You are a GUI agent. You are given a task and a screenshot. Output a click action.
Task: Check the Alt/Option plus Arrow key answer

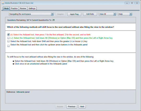pyautogui.click(x=8, y=38)
